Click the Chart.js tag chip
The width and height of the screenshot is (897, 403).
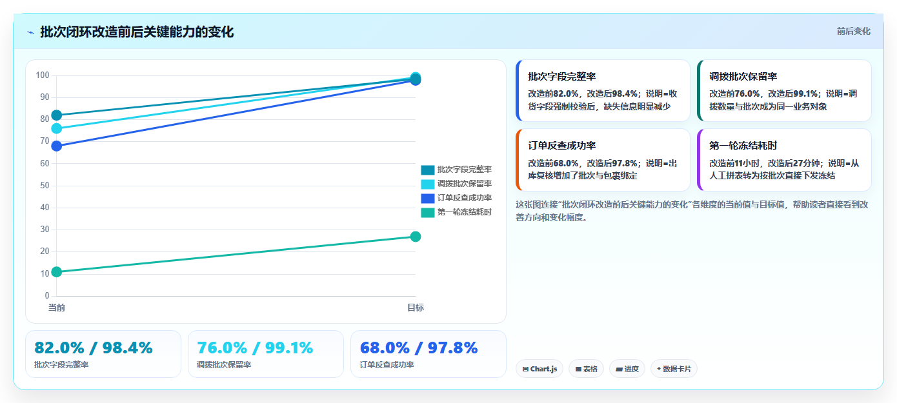pos(539,369)
